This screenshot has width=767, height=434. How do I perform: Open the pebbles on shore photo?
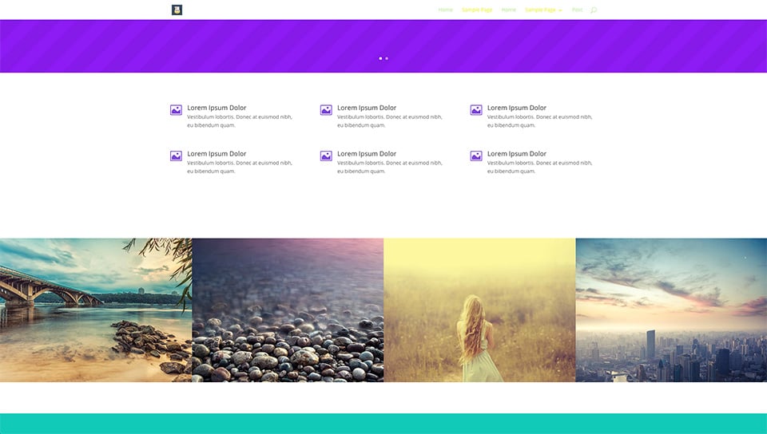click(288, 310)
